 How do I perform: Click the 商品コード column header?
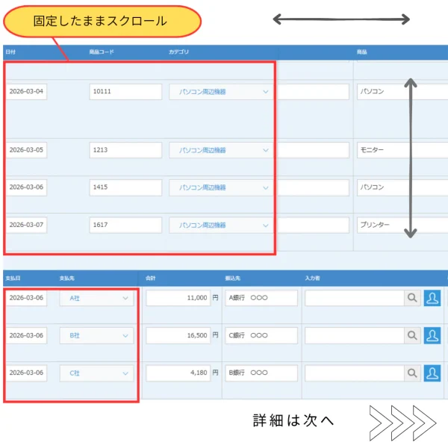[102, 52]
